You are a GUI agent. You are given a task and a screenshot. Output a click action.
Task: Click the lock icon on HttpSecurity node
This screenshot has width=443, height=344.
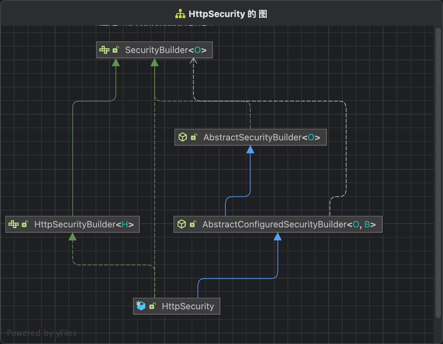[x=152, y=306]
